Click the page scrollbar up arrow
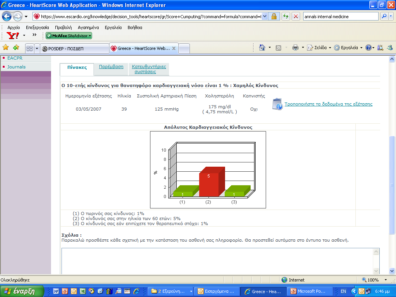Screen dimensions: 396x297 (x=392, y=59)
